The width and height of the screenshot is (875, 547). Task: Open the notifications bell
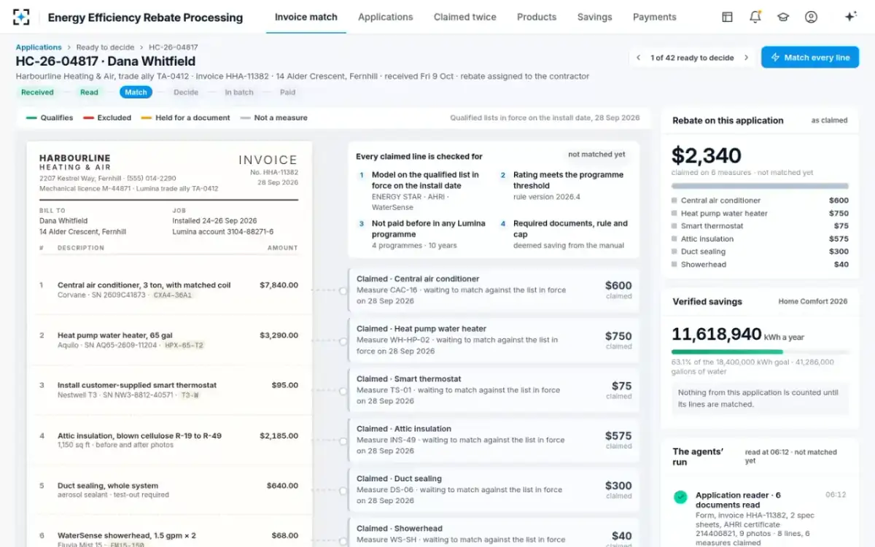click(755, 17)
